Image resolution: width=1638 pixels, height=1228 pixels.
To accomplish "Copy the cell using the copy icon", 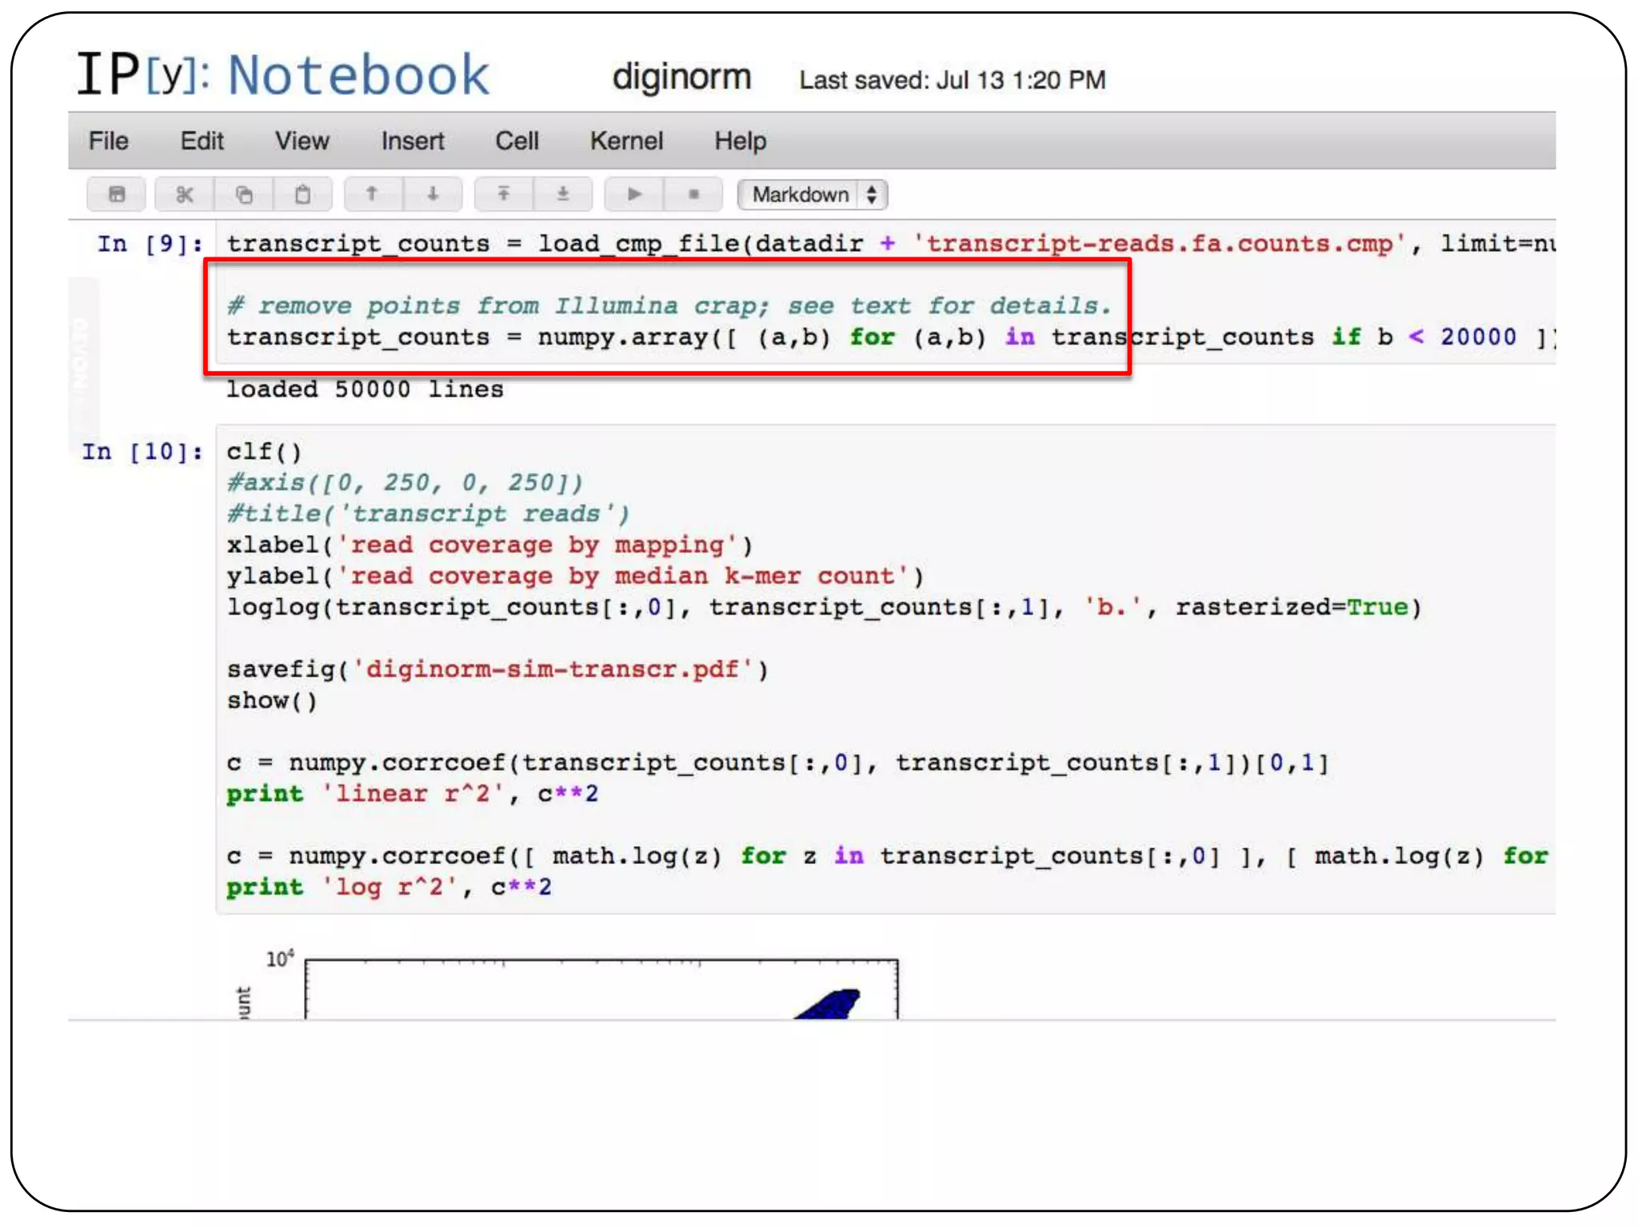I will tap(244, 194).
